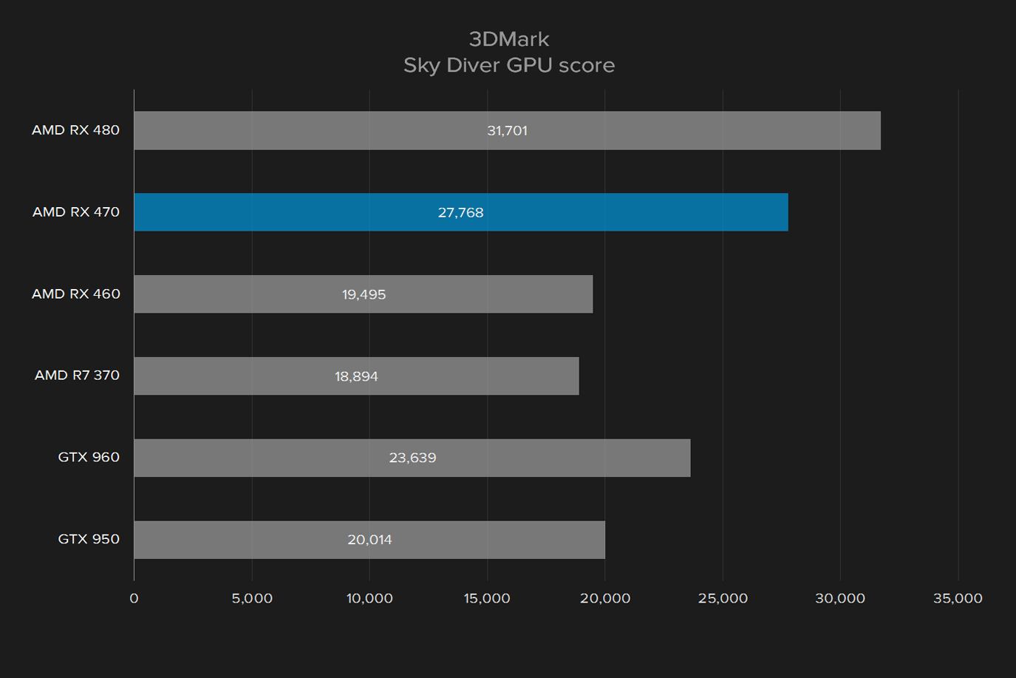
Task: Click the 20,000 axis tick label
Action: click(605, 598)
